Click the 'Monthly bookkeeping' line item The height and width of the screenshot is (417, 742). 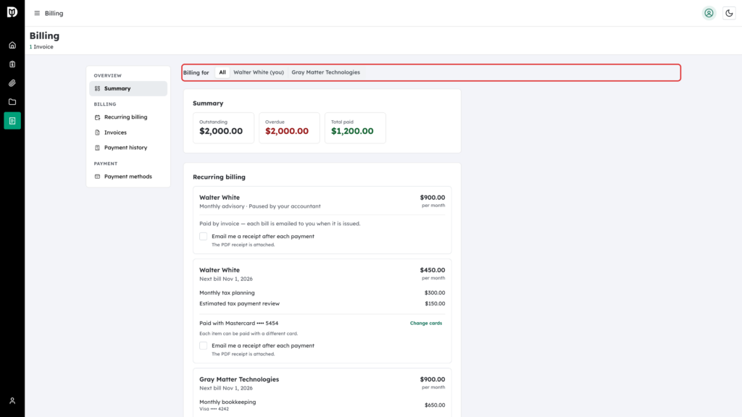(228, 402)
